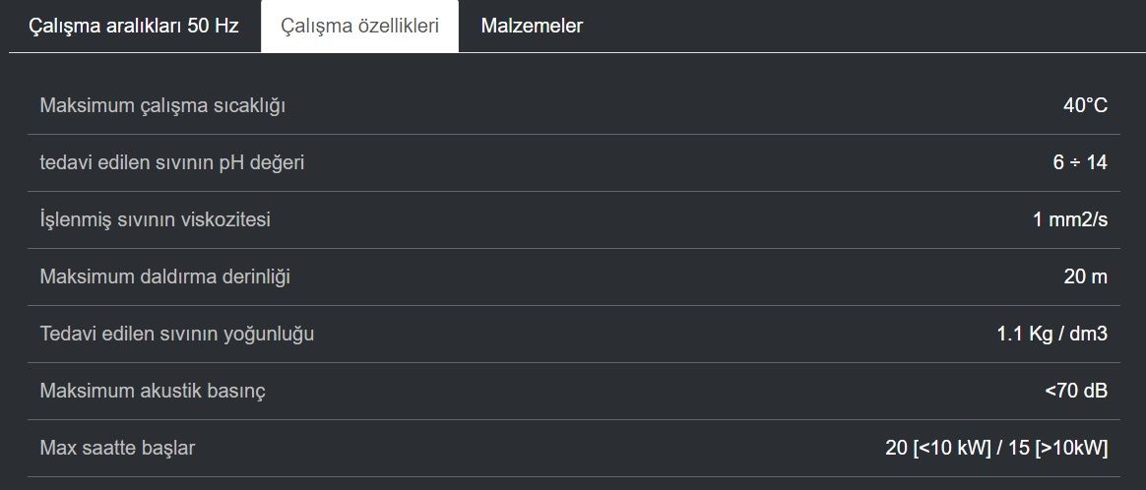Select the 1 mm2/s viscosity value

(1070, 219)
